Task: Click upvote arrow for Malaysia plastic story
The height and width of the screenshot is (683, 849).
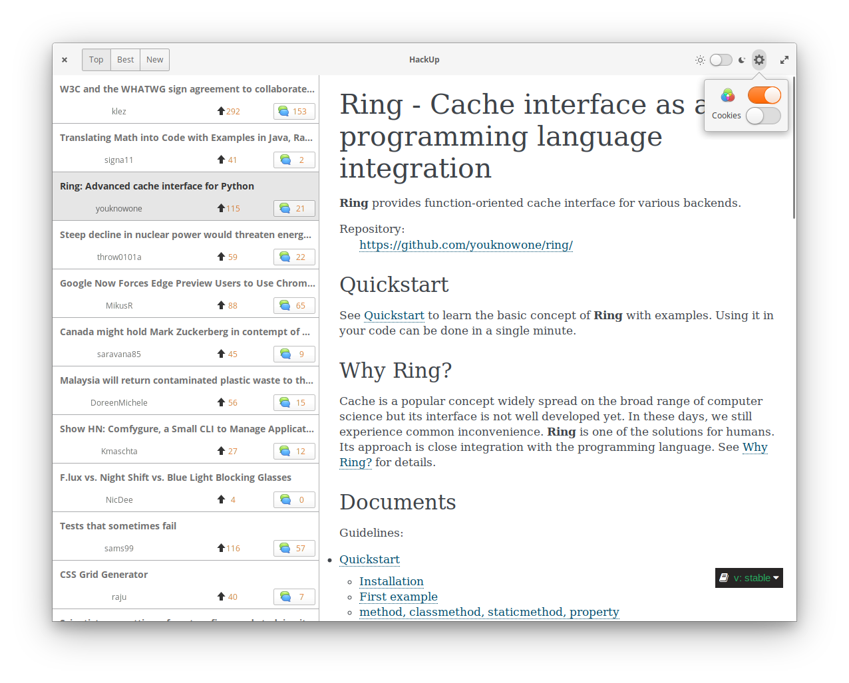Action: point(221,402)
